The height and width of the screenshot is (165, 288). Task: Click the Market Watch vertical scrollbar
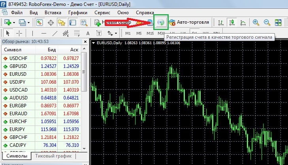tap(84, 99)
